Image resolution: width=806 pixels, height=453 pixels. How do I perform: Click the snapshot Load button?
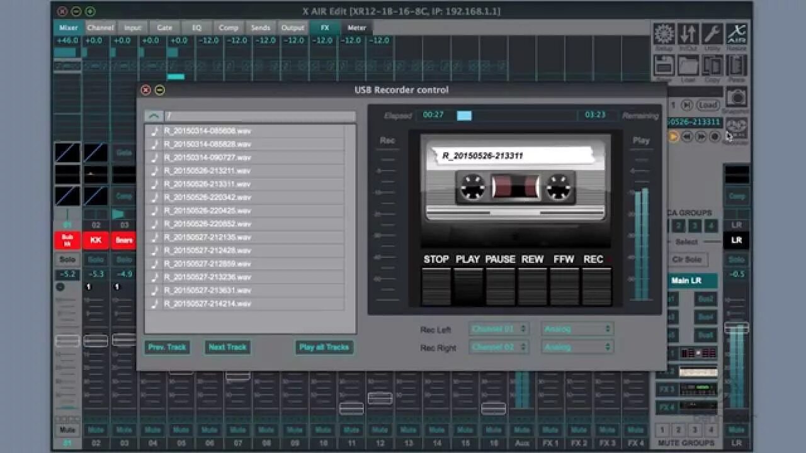[708, 105]
